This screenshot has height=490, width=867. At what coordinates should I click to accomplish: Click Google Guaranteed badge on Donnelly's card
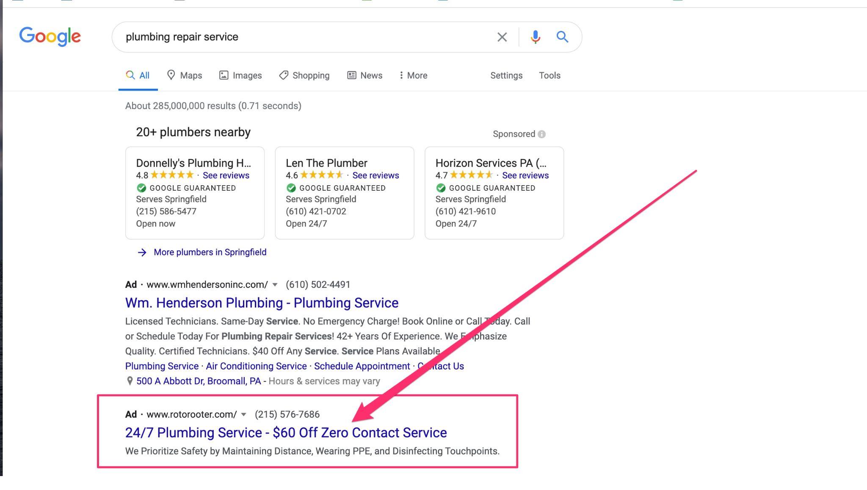[x=141, y=188]
